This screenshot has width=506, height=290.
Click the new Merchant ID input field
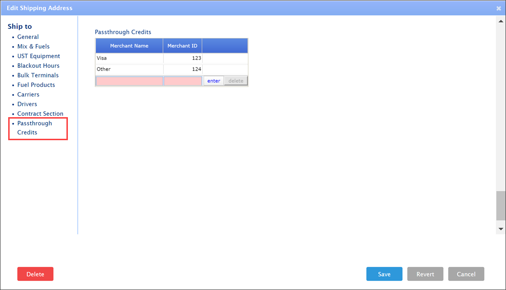(183, 81)
